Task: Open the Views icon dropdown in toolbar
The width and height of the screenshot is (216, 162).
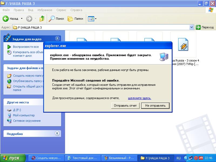Action: [92, 19]
